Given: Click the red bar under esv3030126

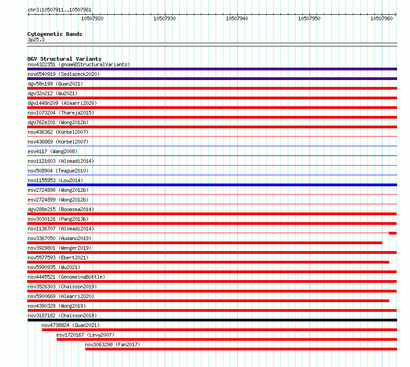Looking at the screenshot, I should click(x=212, y=224).
